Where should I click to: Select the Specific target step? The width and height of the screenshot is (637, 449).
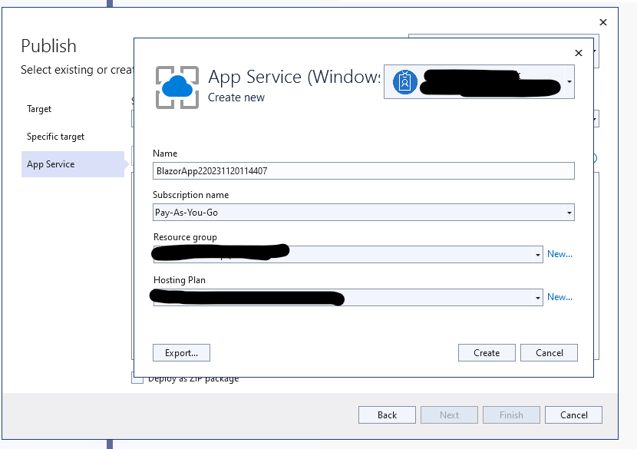pos(56,137)
